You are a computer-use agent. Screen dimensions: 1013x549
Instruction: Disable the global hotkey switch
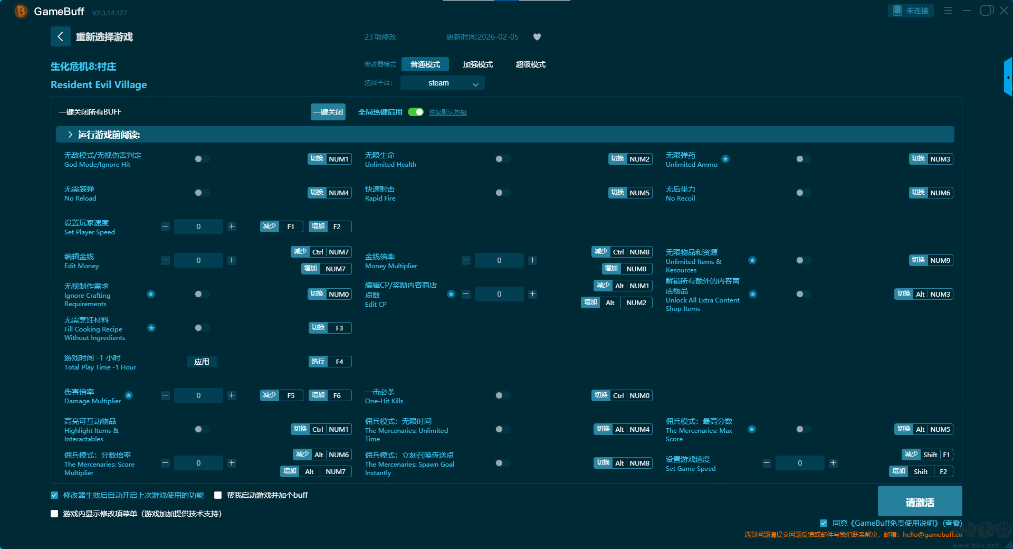[416, 112]
